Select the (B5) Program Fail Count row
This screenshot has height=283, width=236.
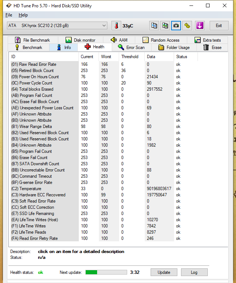(104, 151)
